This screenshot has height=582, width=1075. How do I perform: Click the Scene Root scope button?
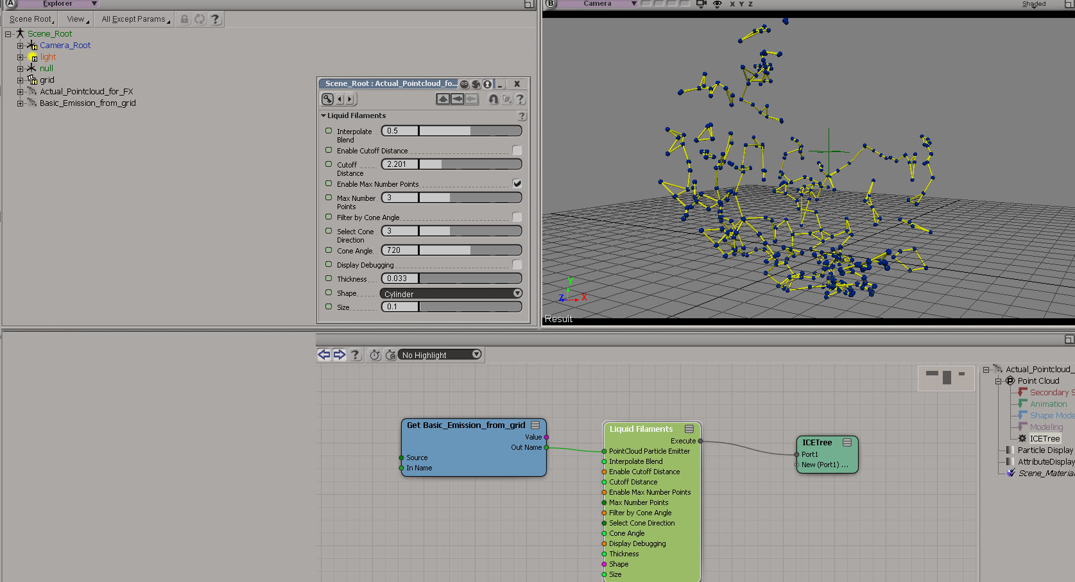tap(31, 19)
